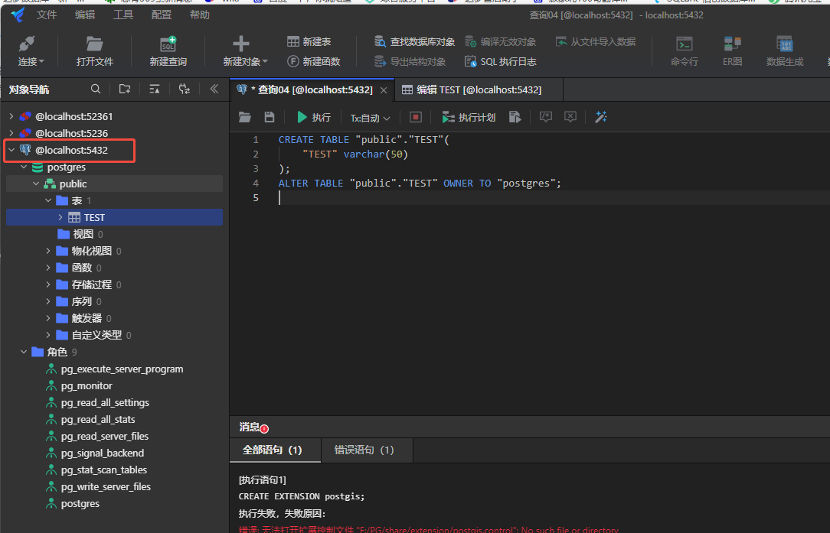
Task: Expand the @localhost:52361 connection
Action: pyautogui.click(x=11, y=116)
